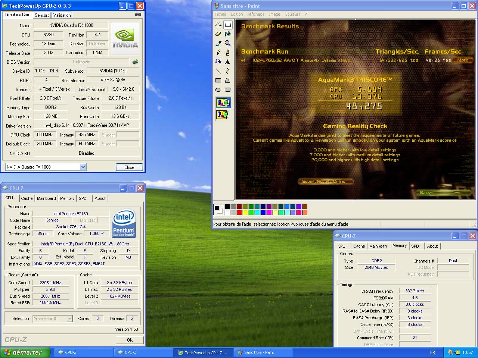Open the Fichier menu in Paint

(x=220, y=14)
